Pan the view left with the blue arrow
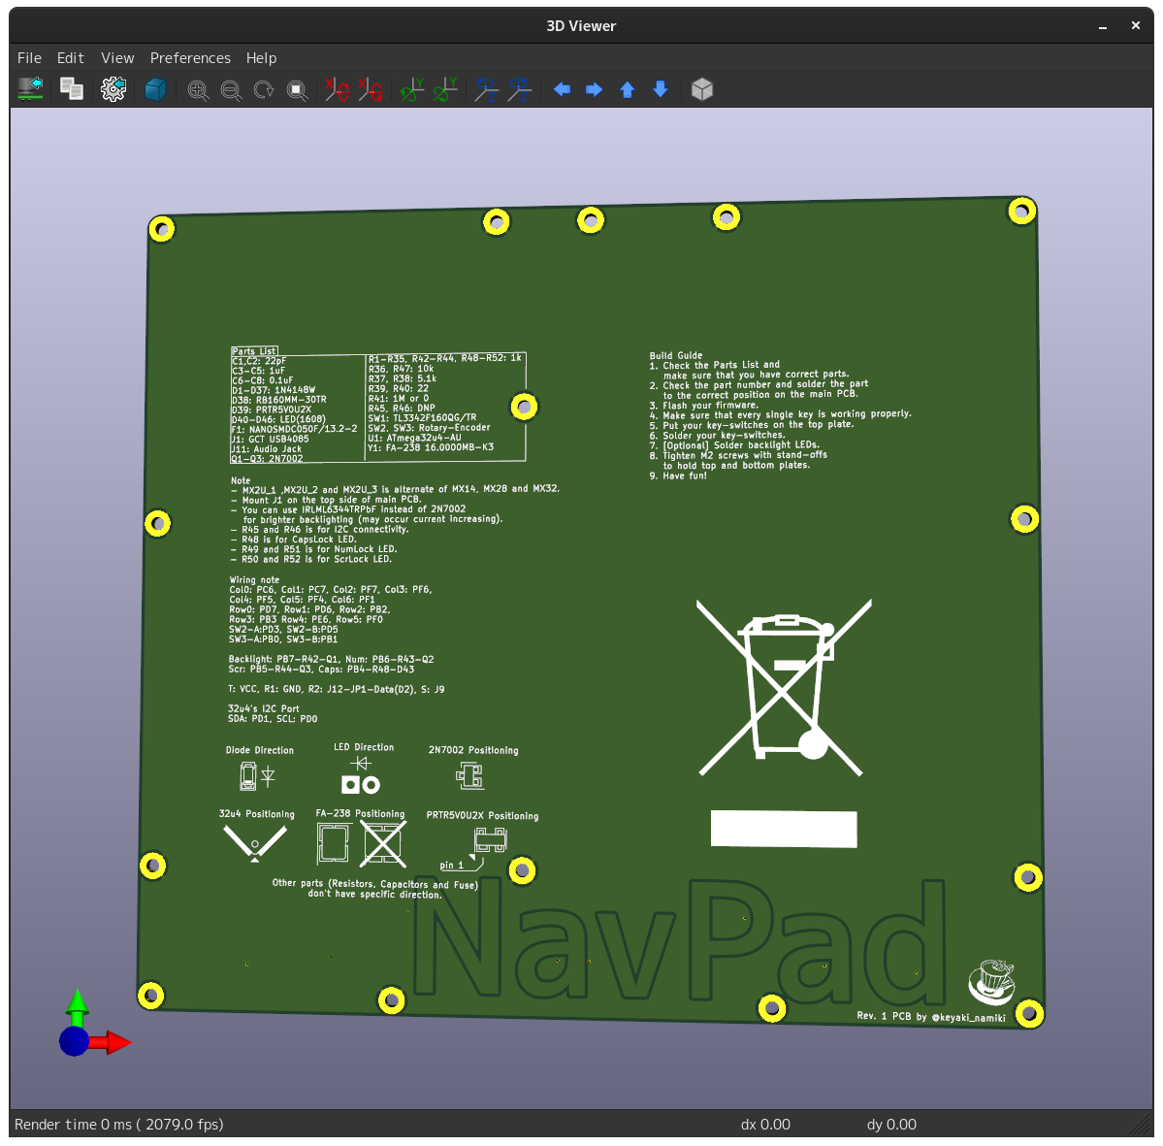Image resolution: width=1163 pixels, height=1146 pixels. (561, 89)
